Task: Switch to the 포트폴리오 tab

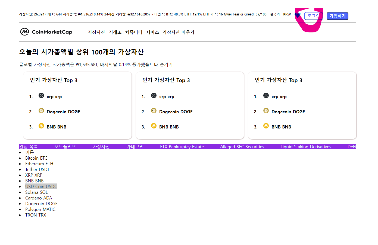Action: 65,147
